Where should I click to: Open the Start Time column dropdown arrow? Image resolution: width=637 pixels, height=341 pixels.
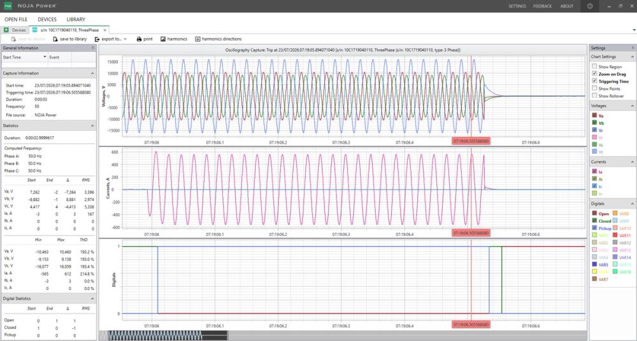(x=45, y=57)
